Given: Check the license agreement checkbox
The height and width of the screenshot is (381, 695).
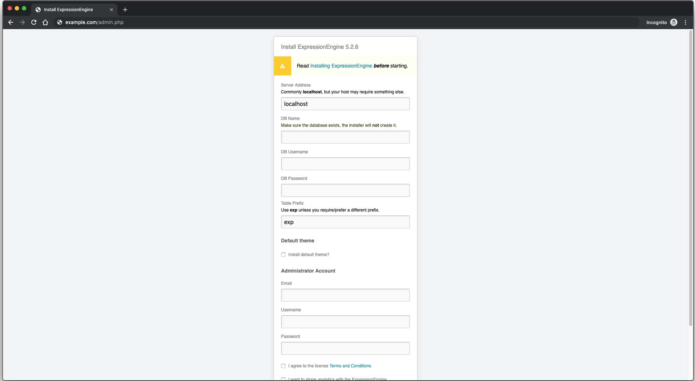Looking at the screenshot, I should point(283,366).
